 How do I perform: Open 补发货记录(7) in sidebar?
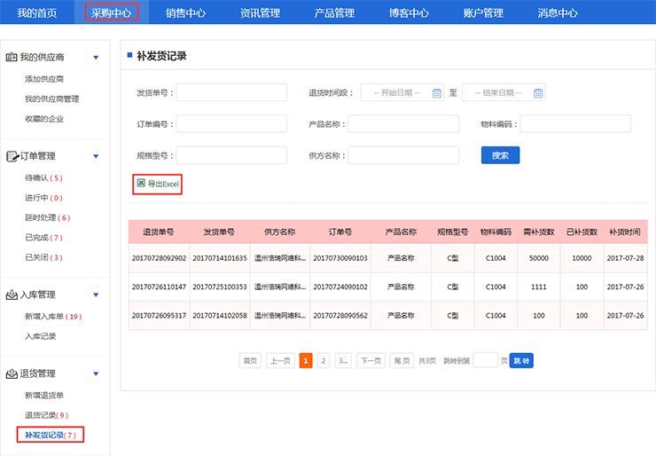[51, 435]
